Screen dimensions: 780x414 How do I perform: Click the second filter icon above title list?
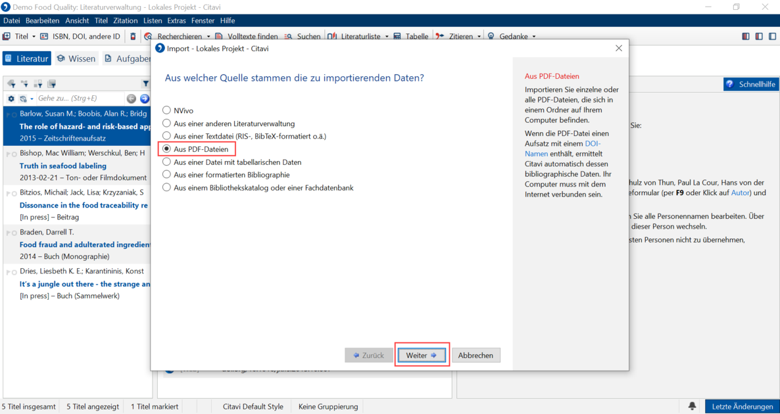[x=24, y=84]
